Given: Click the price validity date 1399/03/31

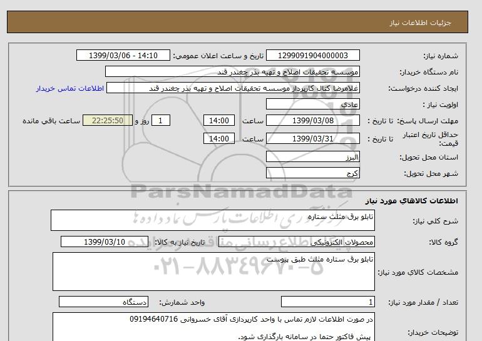Looking at the screenshot, I should (x=312, y=138).
